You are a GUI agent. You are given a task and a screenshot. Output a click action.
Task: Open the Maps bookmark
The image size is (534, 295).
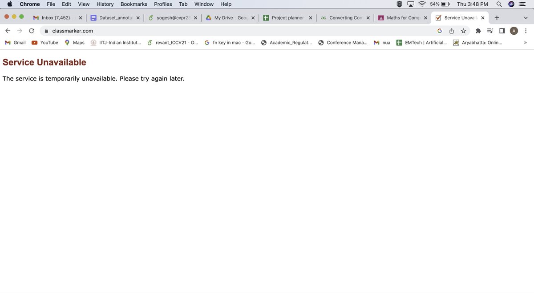point(74,43)
